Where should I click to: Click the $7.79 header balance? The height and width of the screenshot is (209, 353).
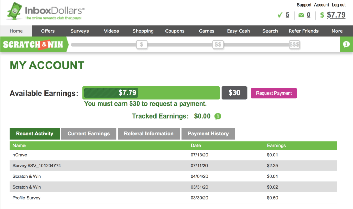click(x=336, y=15)
